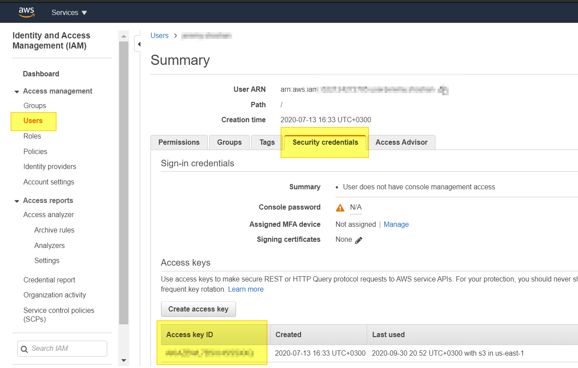Click the Console password warning icon

(x=340, y=207)
